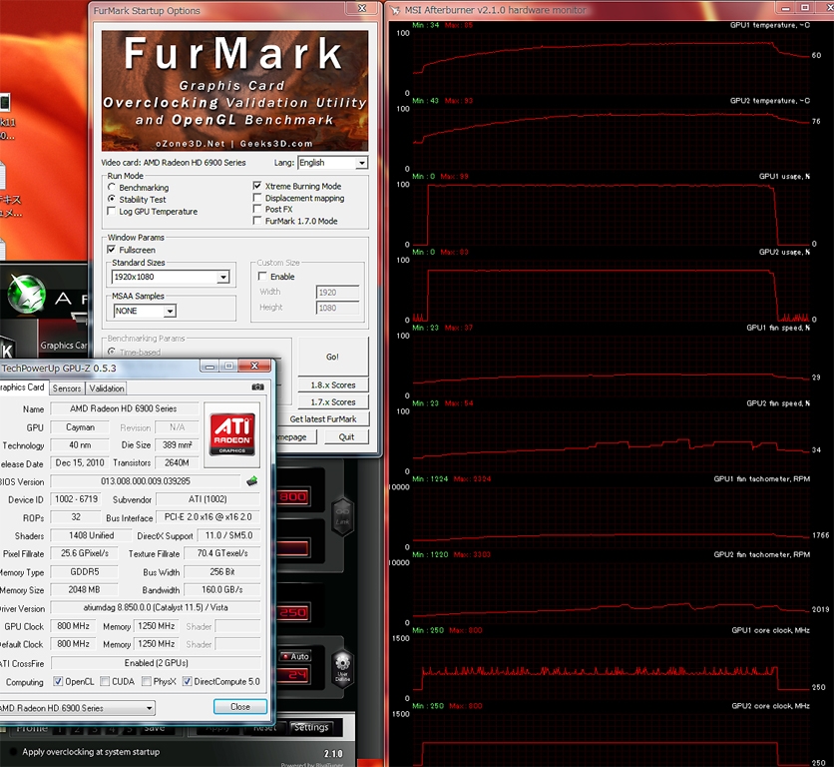Click the GPU1 fan tachometer graph label
The image size is (834, 767).
click(761, 478)
